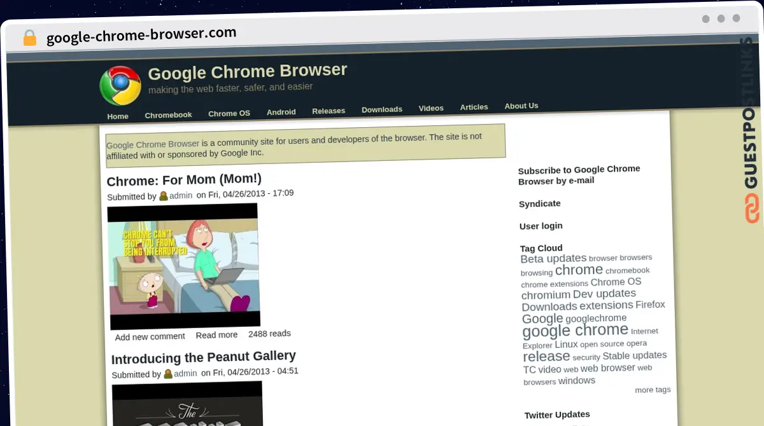This screenshot has height=426, width=764.
Task: Open the Videos navigation item
Action: 430,108
